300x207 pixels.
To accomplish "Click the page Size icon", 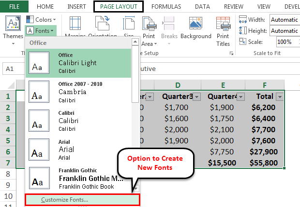I will pos(129,23).
